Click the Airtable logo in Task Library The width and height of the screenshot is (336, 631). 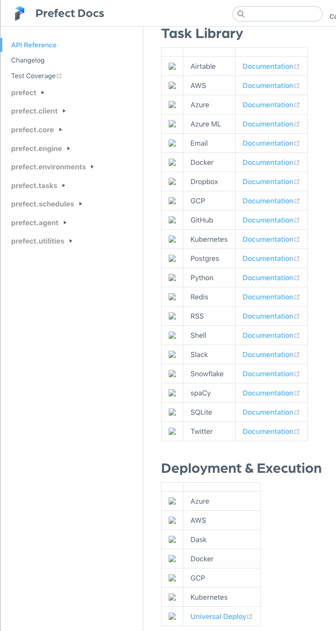[172, 66]
